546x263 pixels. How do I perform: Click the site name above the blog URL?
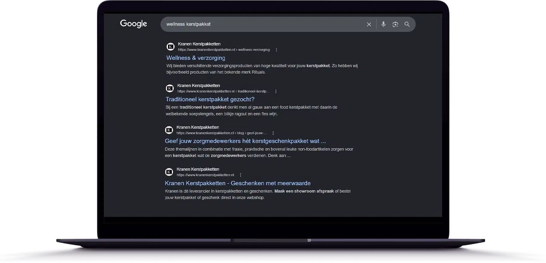click(198, 127)
